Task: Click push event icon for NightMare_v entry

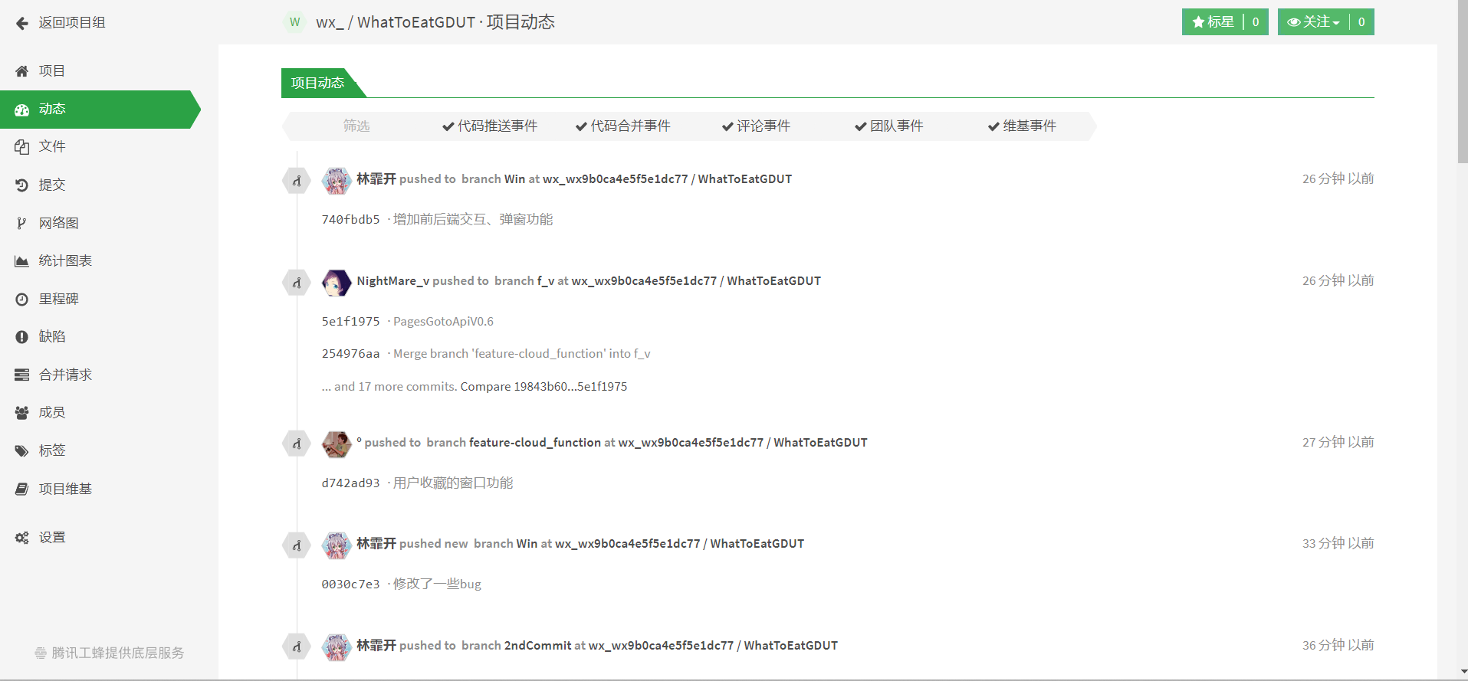Action: click(297, 283)
